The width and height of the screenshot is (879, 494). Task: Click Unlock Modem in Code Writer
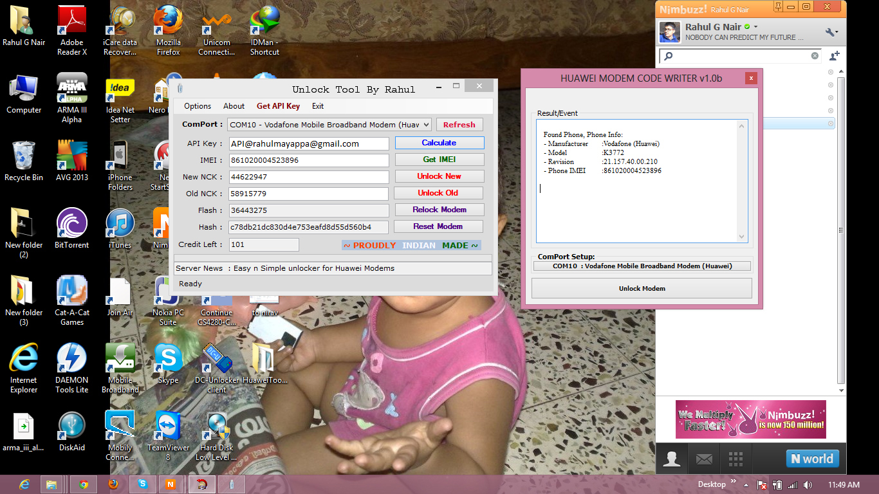[x=642, y=288]
